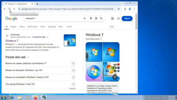The width and height of the screenshot is (177, 100).
Task: Open the tab search dropdown
Action: click(122, 4)
